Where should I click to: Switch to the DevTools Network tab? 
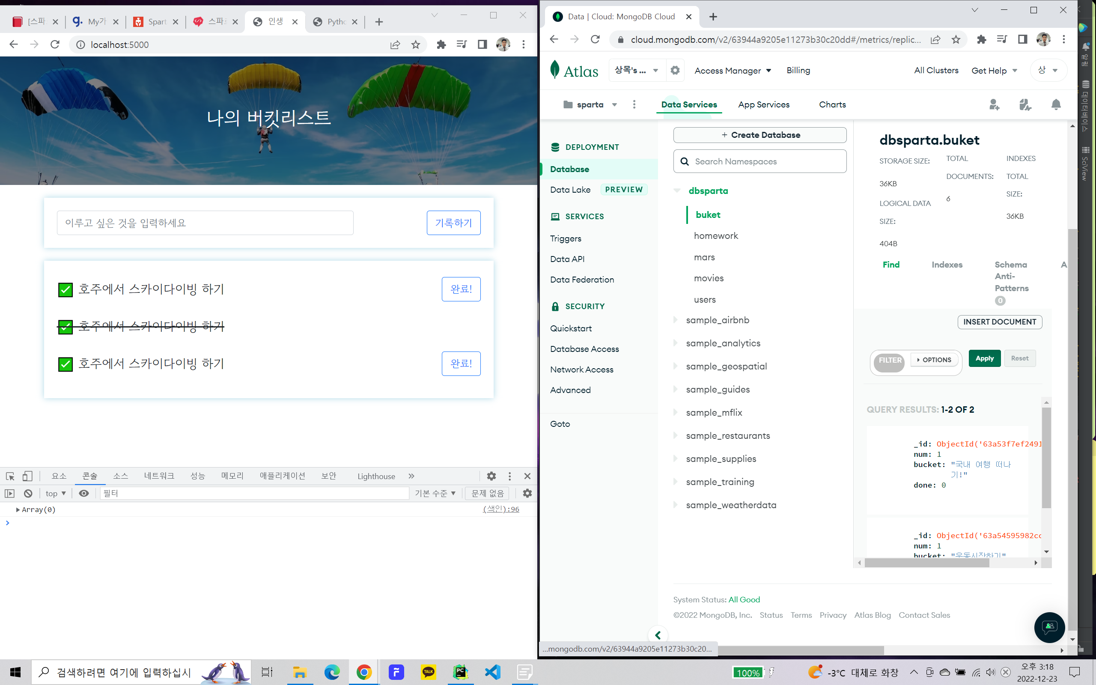[x=159, y=476]
